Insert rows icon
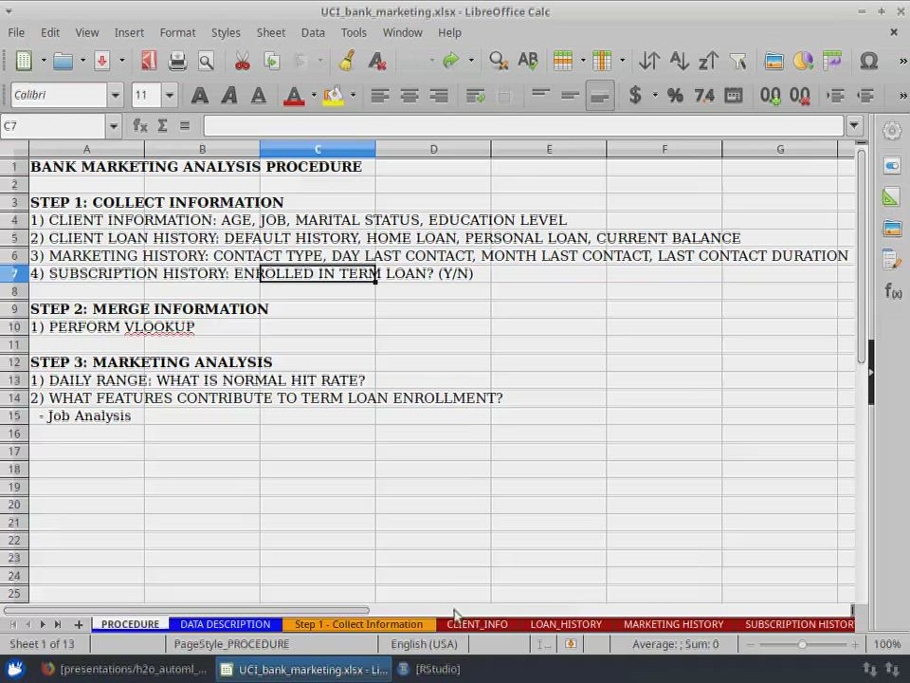The width and height of the screenshot is (910, 683). [562, 61]
